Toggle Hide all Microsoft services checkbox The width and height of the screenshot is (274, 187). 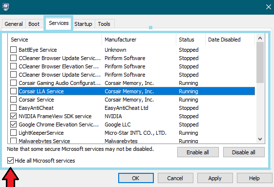click(10, 160)
